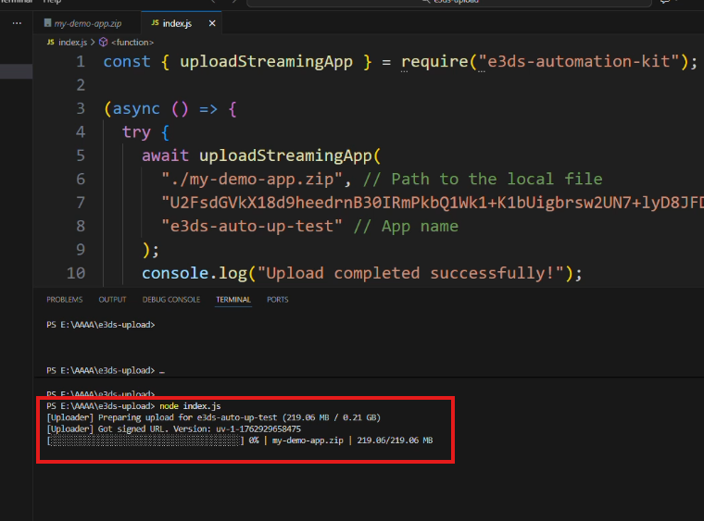Click line number 10 in the gutter
Screen dimensions: 704x521
click(76, 273)
